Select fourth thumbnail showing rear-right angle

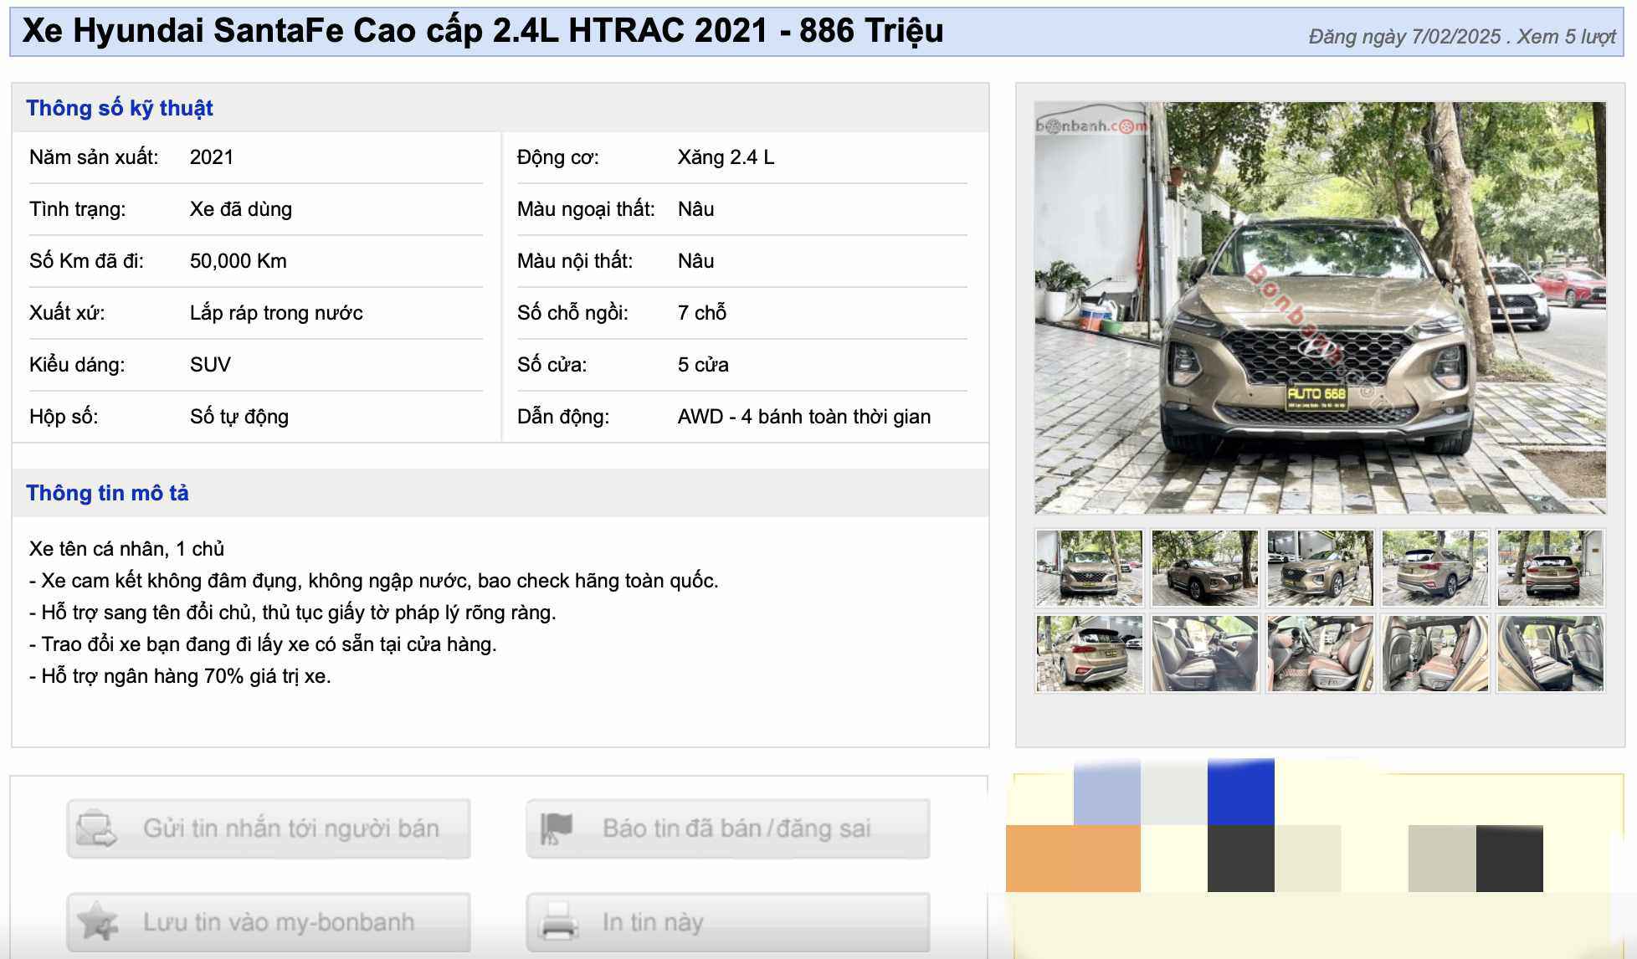click(1434, 568)
